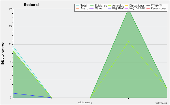The width and height of the screenshot is (170, 105).
Task: Click the red Reversiones legend line swatch
Action: (x=148, y=8)
